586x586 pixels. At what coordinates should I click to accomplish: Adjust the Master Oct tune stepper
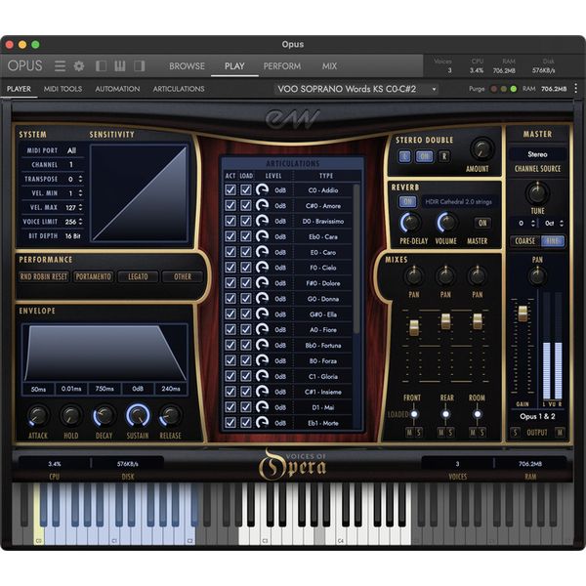tap(562, 223)
